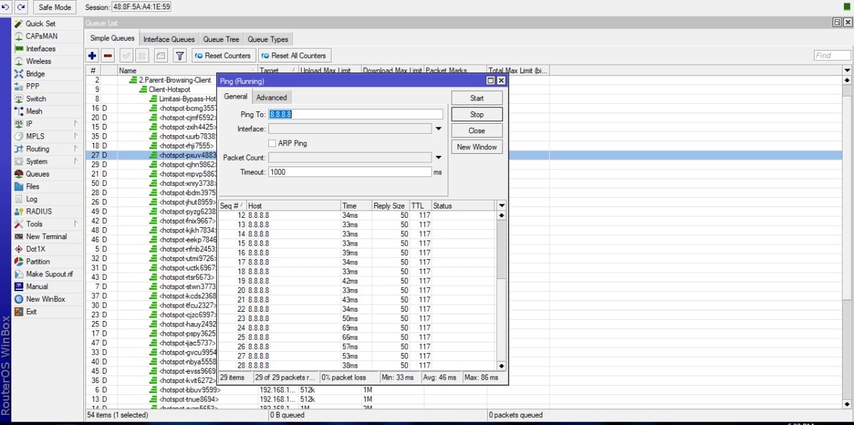
Task: Open Files in sidebar
Action: click(x=33, y=187)
